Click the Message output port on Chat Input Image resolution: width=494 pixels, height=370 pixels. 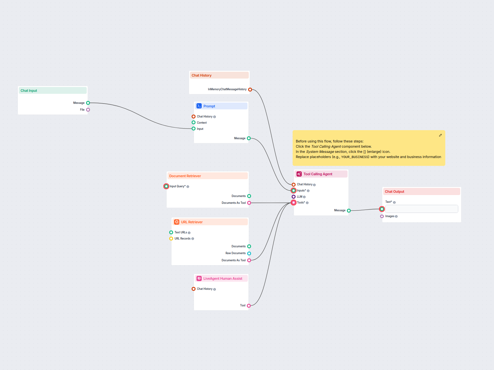click(x=88, y=103)
